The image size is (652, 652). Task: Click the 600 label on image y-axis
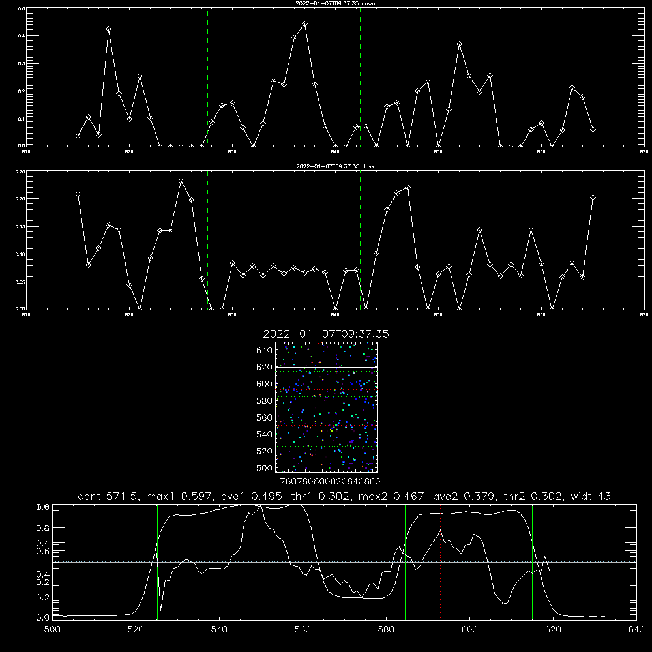(265, 384)
